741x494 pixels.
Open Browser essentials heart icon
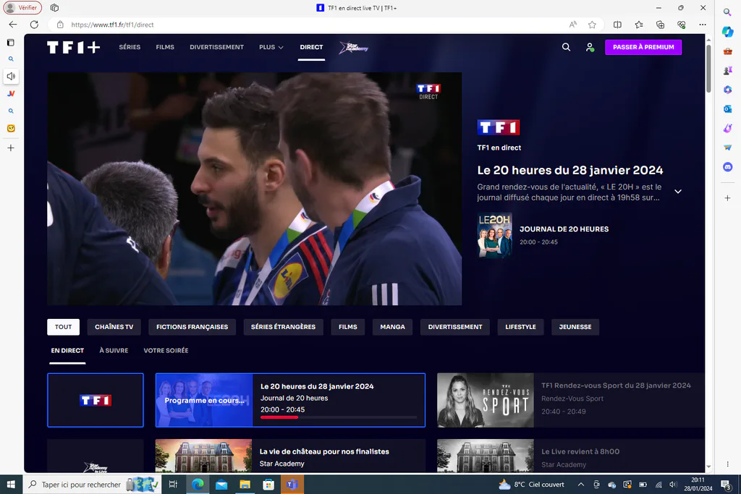click(682, 25)
